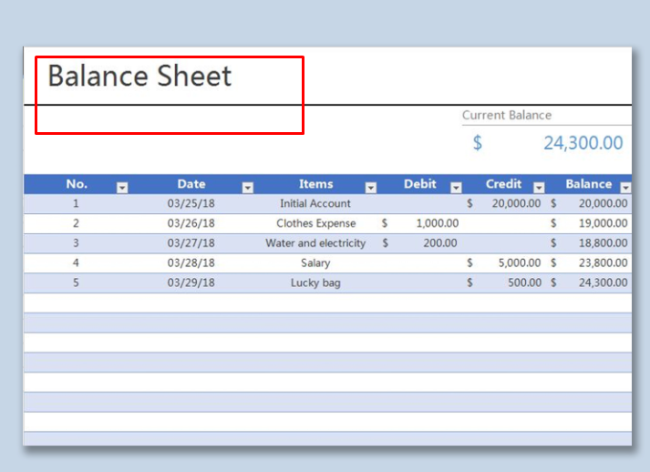This screenshot has height=472, width=650.
Task: Select the date cell 03/28/18
Action: tap(191, 263)
